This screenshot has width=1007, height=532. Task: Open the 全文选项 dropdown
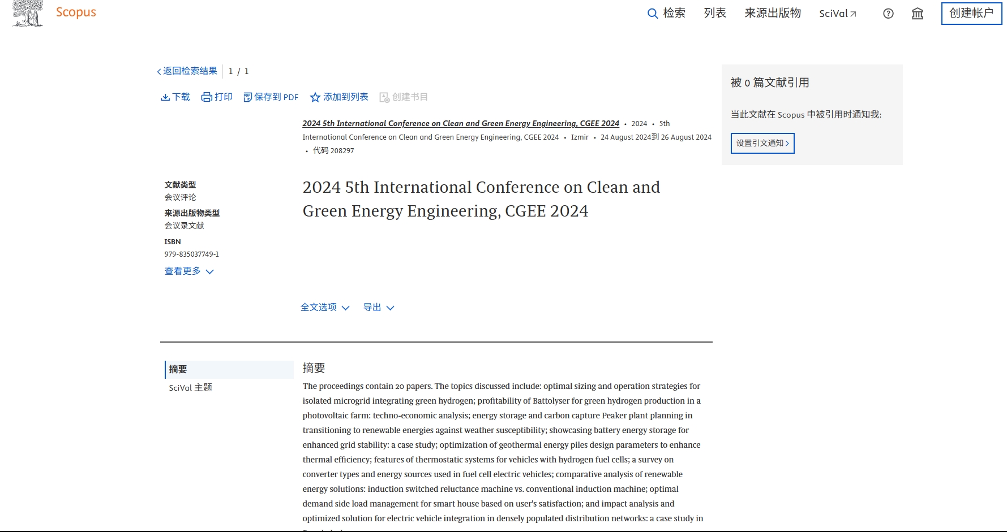[x=325, y=307]
